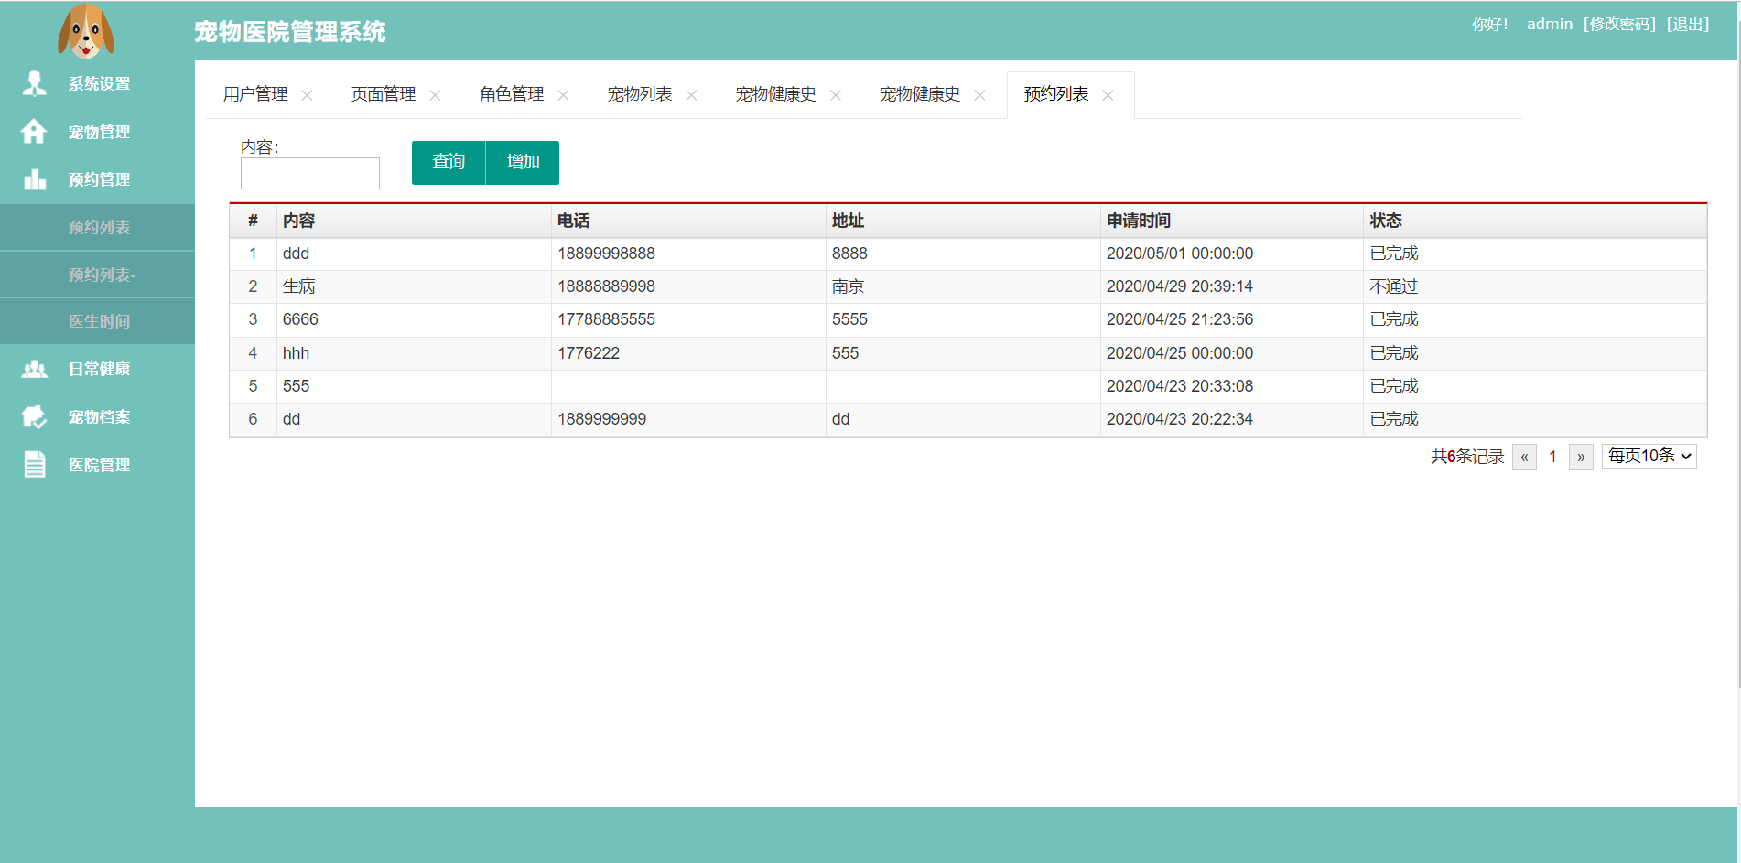
Task: Click the 预约管理 bar chart icon
Action: pyautogui.click(x=35, y=179)
